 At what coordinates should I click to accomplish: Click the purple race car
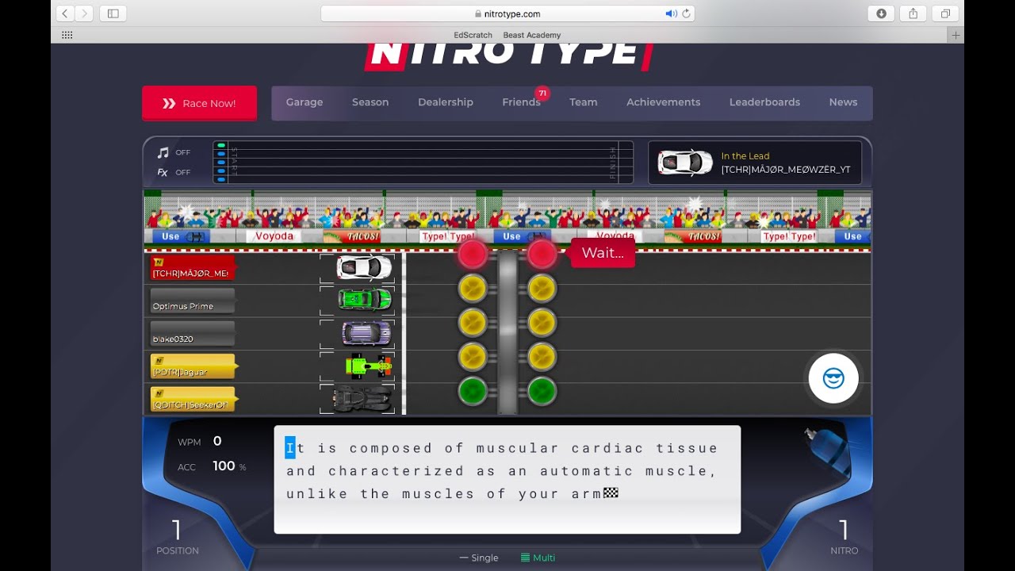coord(366,332)
